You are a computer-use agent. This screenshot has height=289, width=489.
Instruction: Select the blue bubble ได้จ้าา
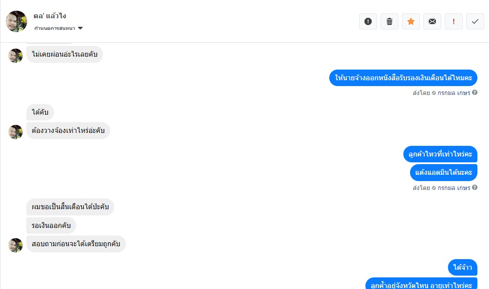(463, 267)
